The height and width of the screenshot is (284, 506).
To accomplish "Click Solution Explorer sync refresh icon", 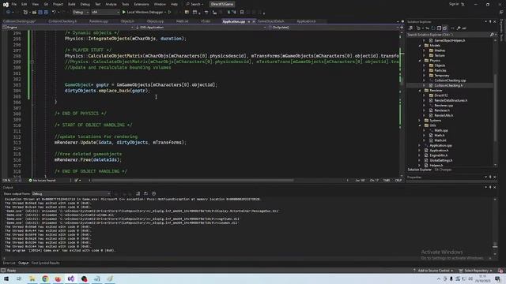I will [x=433, y=28].
